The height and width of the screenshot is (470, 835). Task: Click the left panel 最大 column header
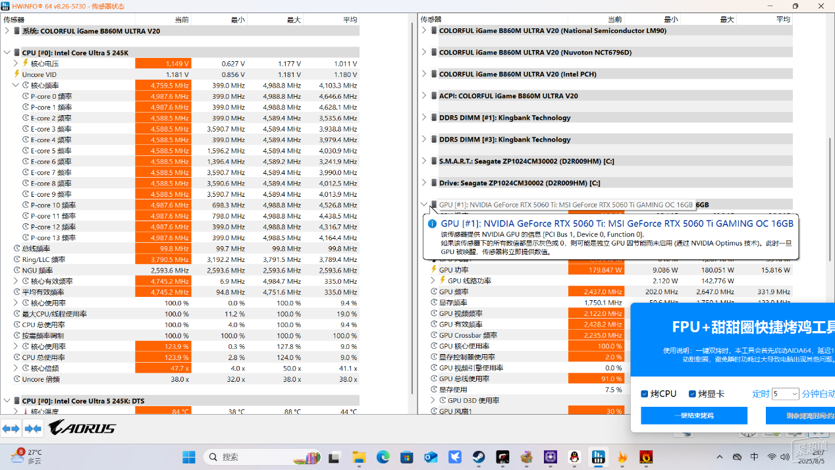275,20
